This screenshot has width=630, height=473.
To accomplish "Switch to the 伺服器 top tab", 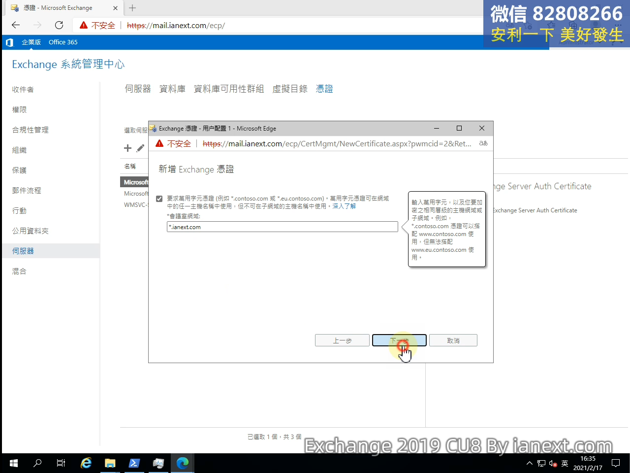I will click(138, 89).
